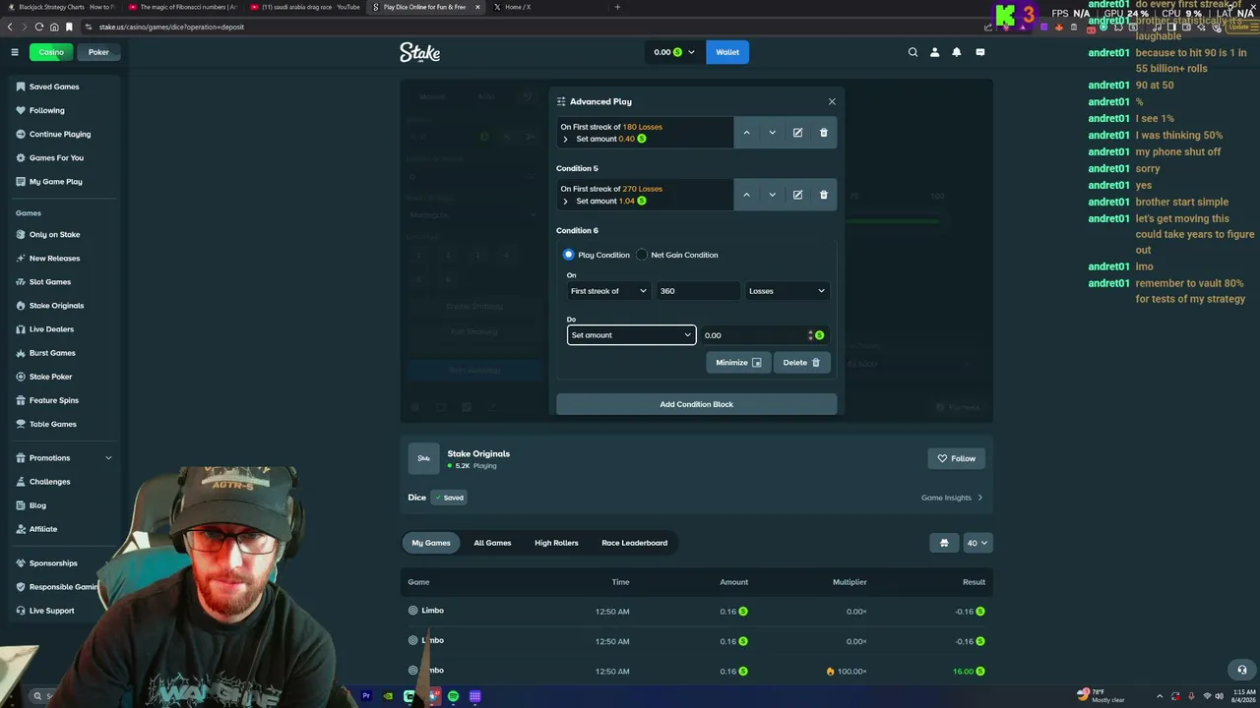Close the Advanced Play dialog
This screenshot has height=708, width=1260.
[832, 101]
